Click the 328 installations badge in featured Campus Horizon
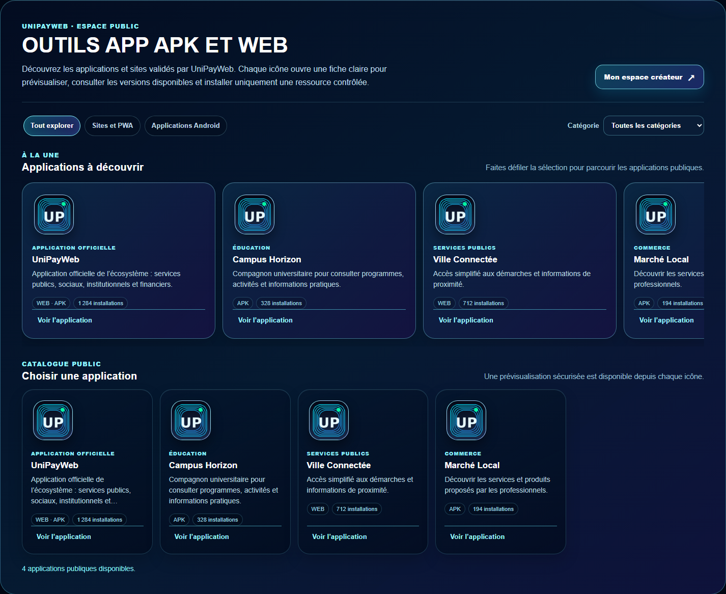The image size is (726, 594). tap(281, 303)
